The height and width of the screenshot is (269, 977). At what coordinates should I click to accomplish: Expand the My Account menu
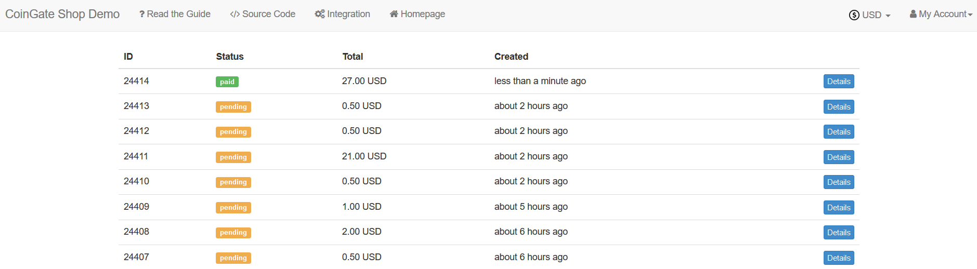[x=941, y=14]
